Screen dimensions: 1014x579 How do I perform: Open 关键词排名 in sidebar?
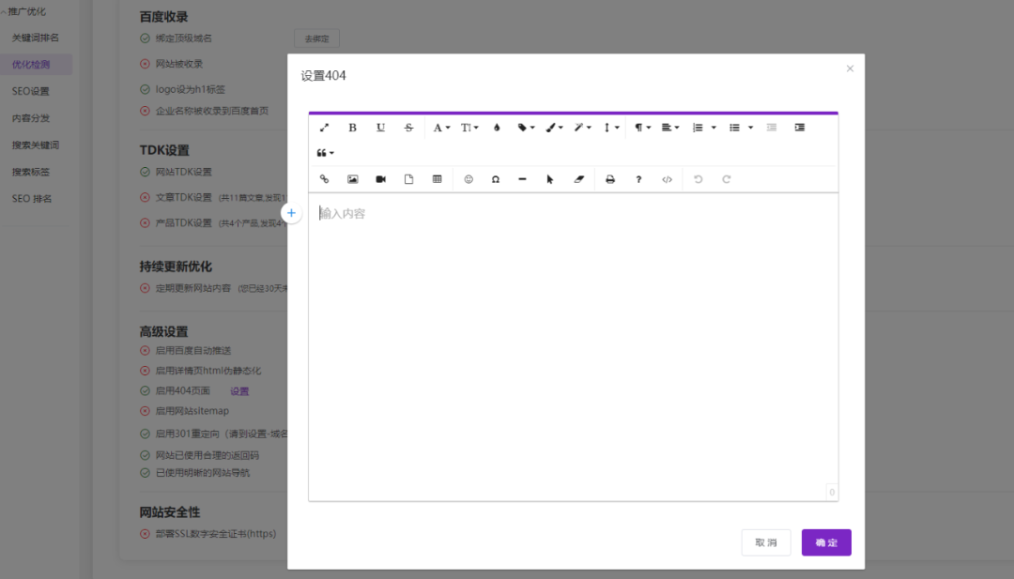36,38
